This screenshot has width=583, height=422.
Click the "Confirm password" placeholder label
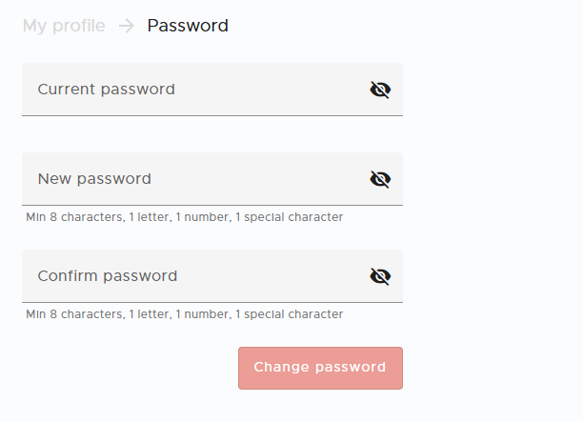pos(108,276)
